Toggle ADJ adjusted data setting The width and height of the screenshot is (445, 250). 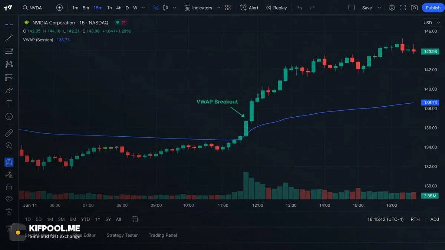[435, 219]
